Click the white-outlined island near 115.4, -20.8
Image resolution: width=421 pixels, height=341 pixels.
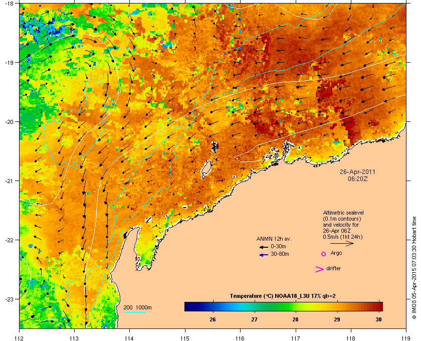(206, 169)
